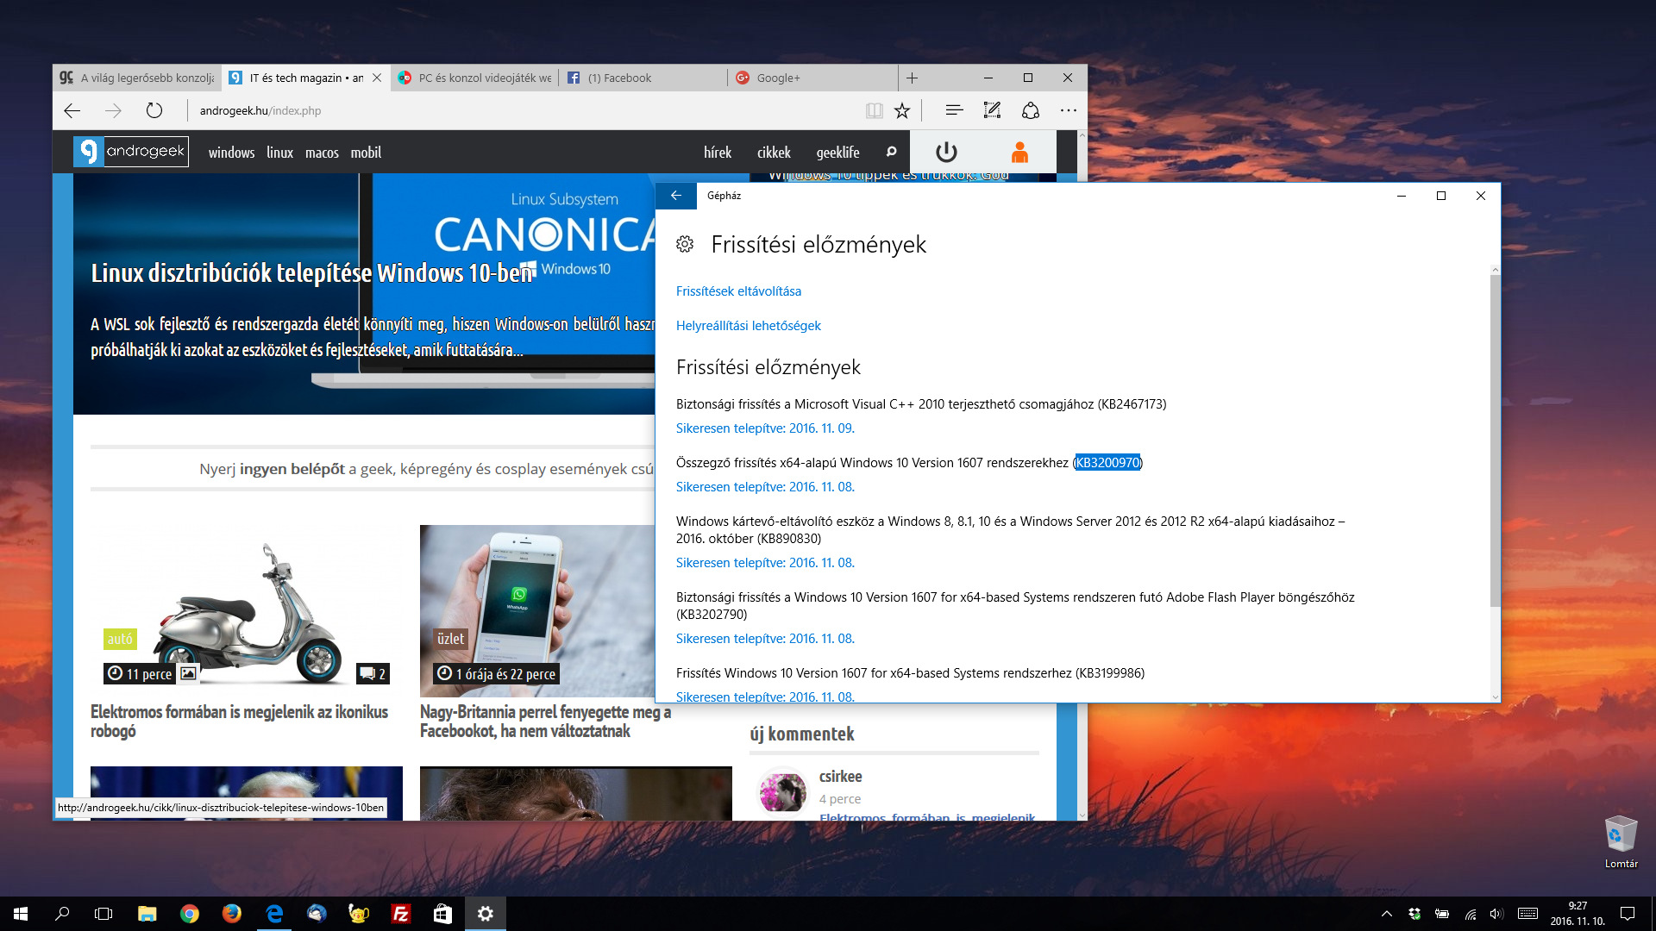The image size is (1656, 931).
Task: Click 'Helyreállítási lehetőségek' link
Action: click(x=748, y=326)
